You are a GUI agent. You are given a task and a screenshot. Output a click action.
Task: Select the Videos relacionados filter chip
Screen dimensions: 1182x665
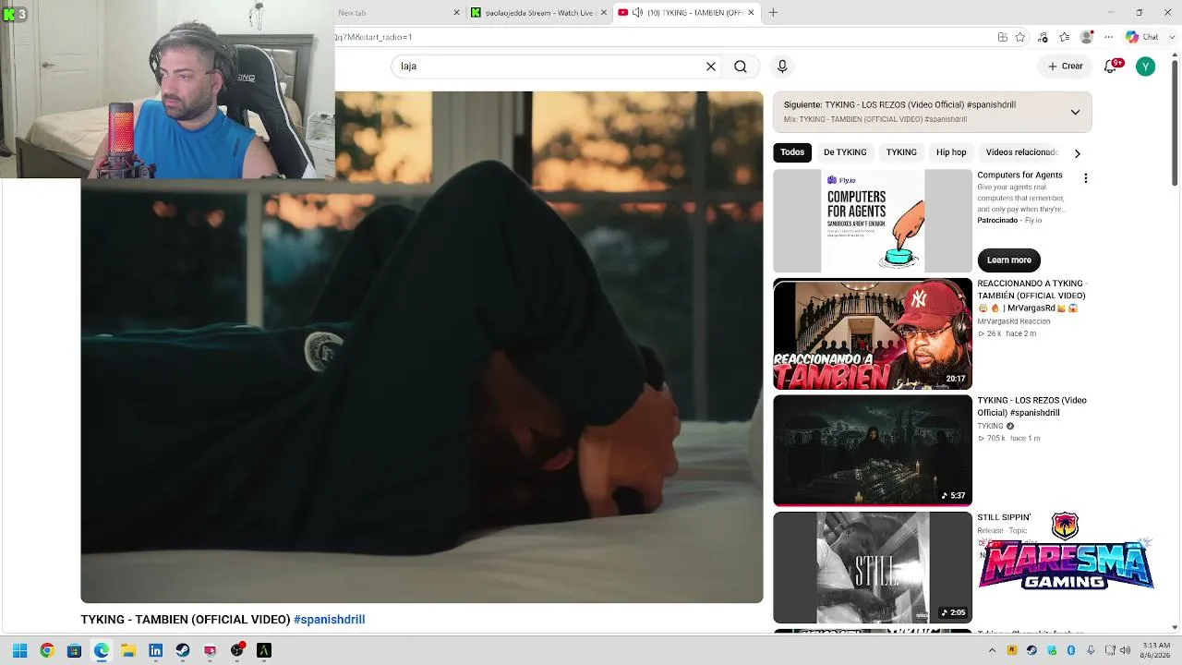tap(1021, 152)
